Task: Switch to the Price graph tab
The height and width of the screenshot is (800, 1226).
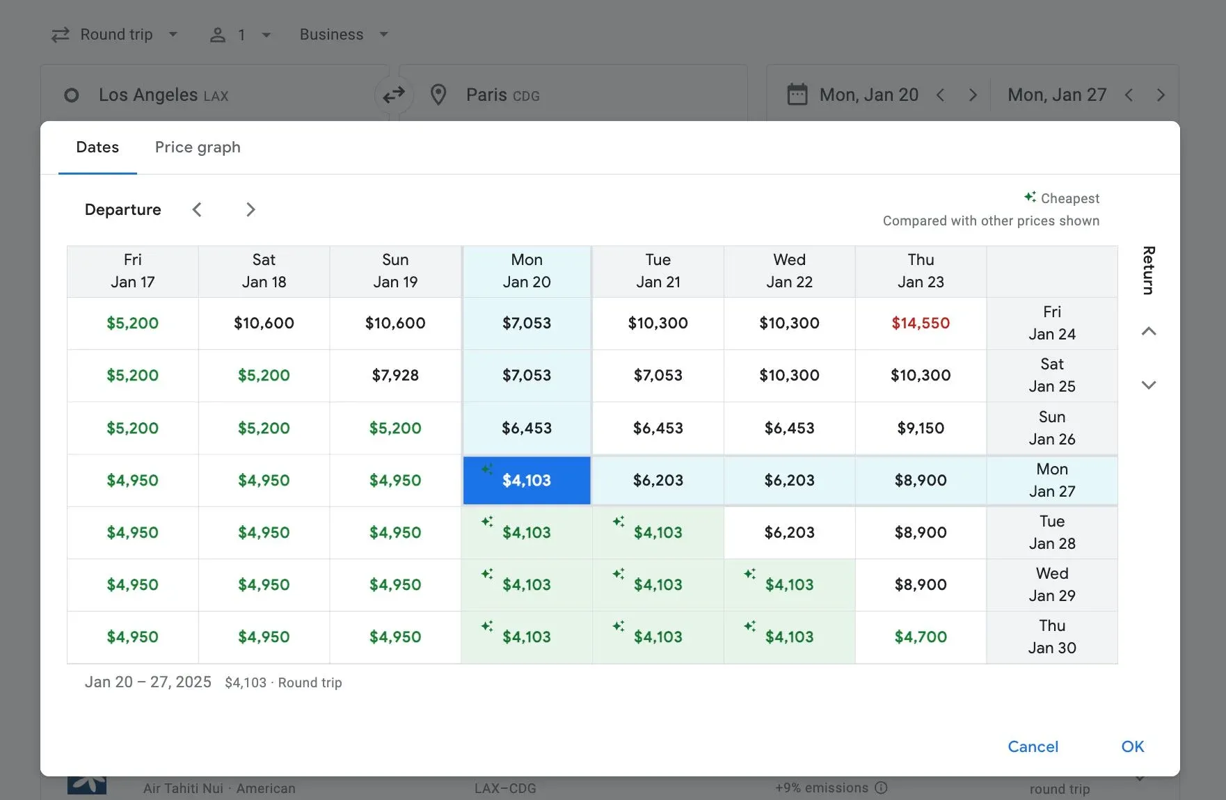Action: tap(198, 147)
